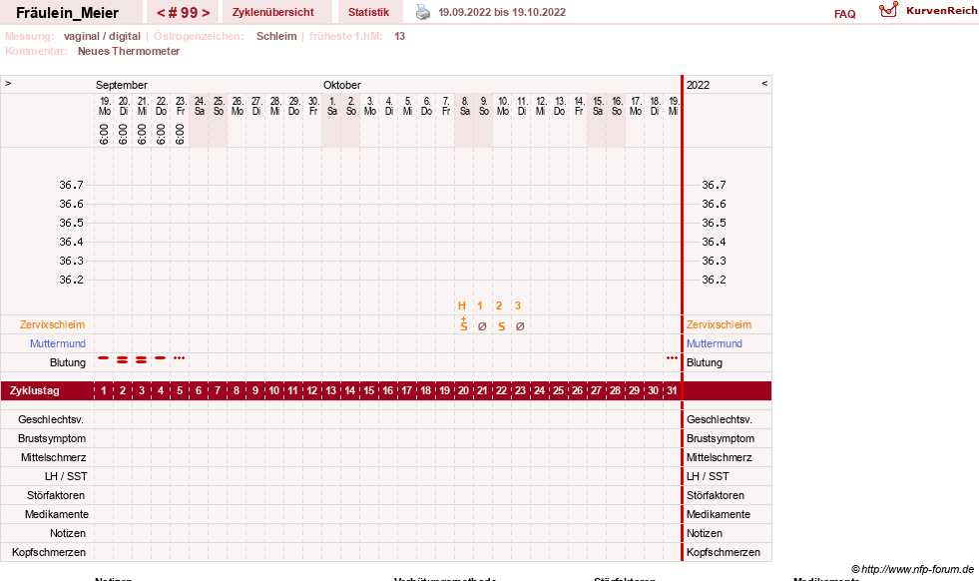979x581 pixels.
Task: Click the S mucus symbol on day 22
Action: pyautogui.click(x=501, y=326)
